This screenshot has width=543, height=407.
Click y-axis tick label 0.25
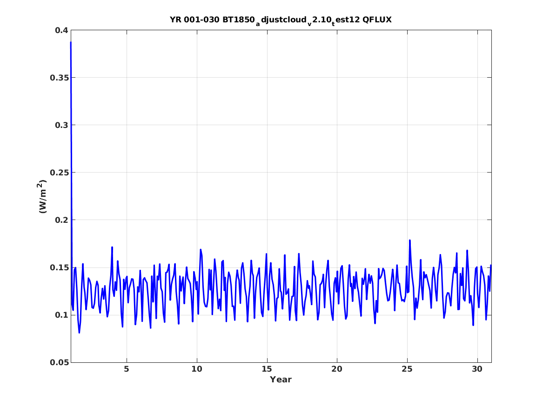point(59,173)
